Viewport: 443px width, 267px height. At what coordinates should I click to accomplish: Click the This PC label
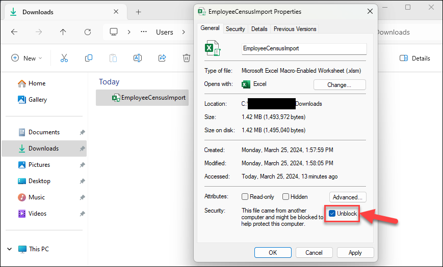[x=39, y=249]
